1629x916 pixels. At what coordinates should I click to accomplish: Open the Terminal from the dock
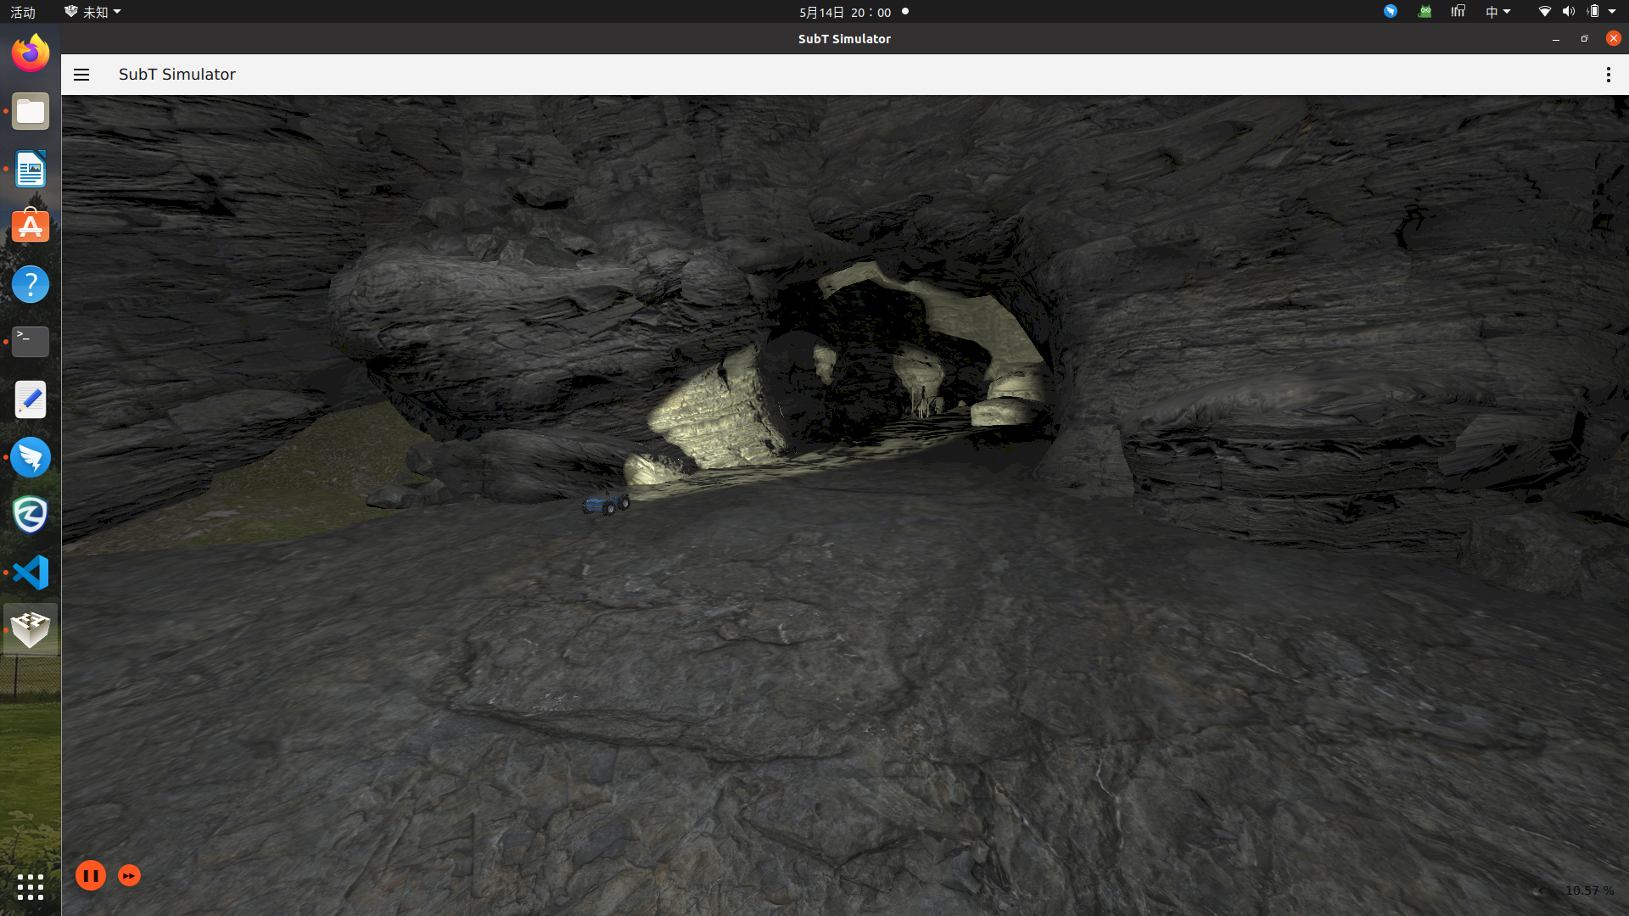point(31,342)
